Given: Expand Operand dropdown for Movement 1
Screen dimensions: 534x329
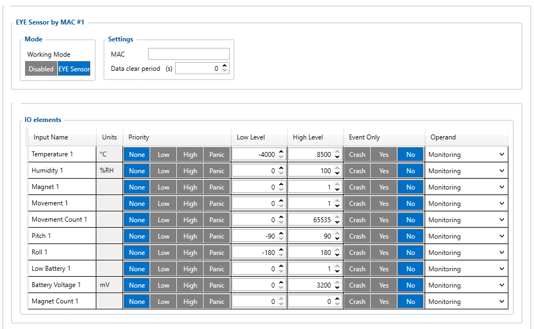Looking at the screenshot, I should [467, 204].
